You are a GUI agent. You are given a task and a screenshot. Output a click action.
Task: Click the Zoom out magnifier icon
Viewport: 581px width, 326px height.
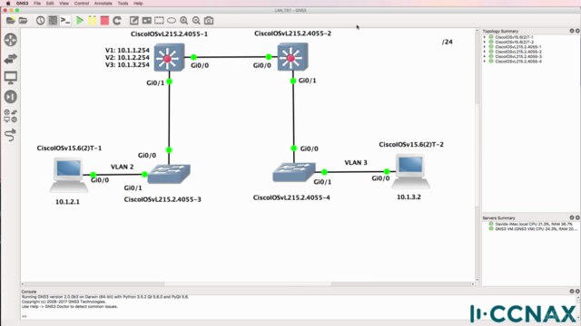196,20
